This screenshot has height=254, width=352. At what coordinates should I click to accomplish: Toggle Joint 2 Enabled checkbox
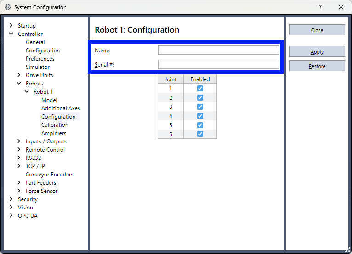pos(200,98)
